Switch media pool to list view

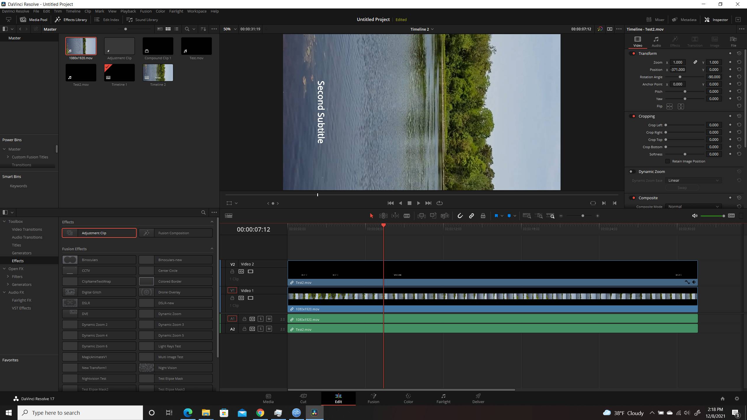coord(176,29)
